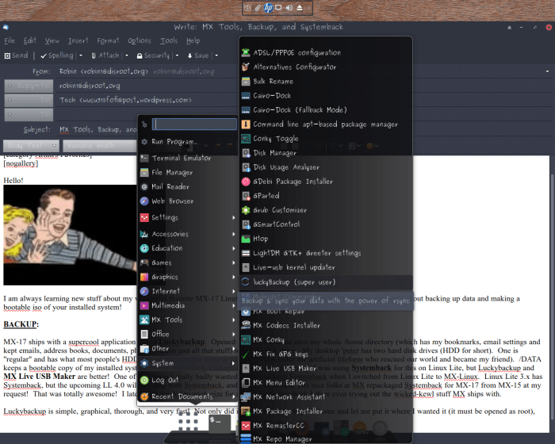The height and width of the screenshot is (444, 555).
Task: Expand the Accessories submenu
Action: pos(188,234)
